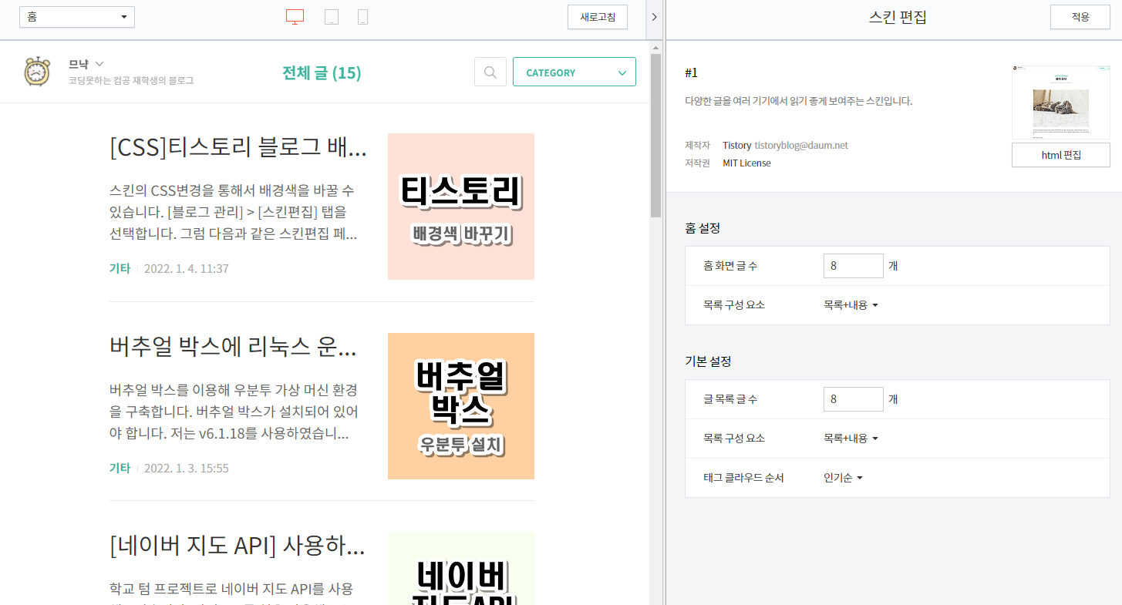The width and height of the screenshot is (1122, 605).
Task: Switch preview to mobile phone view
Action: pyautogui.click(x=362, y=17)
